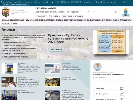Select КОМУНАЛЬНЕ МАЙНО in navigation
Viewport: 133px width, 100px height.
coord(110,20)
